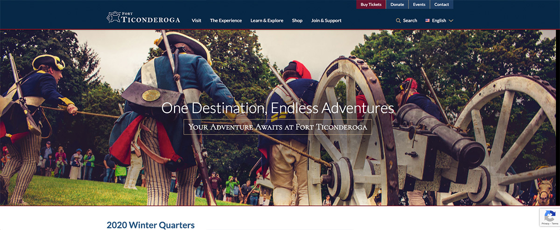Open the Learn & Explore menu

click(267, 21)
